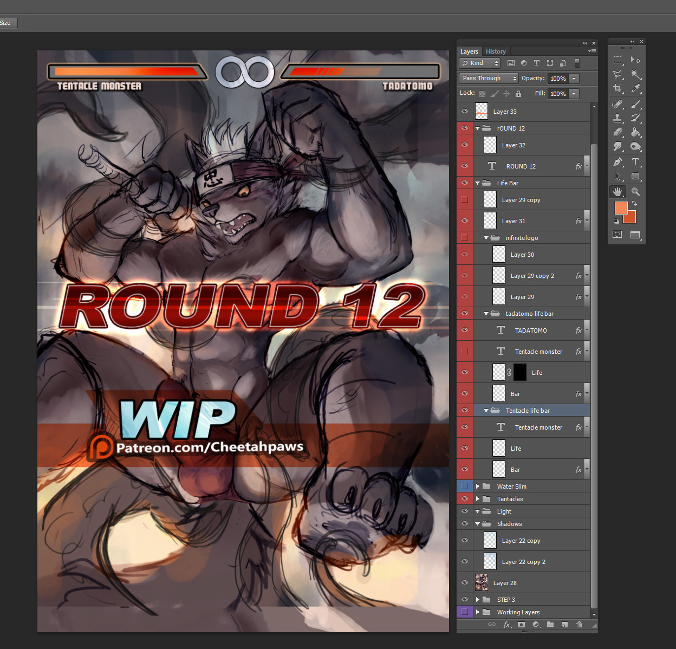Open the layer filter Kind dropdown

479,63
